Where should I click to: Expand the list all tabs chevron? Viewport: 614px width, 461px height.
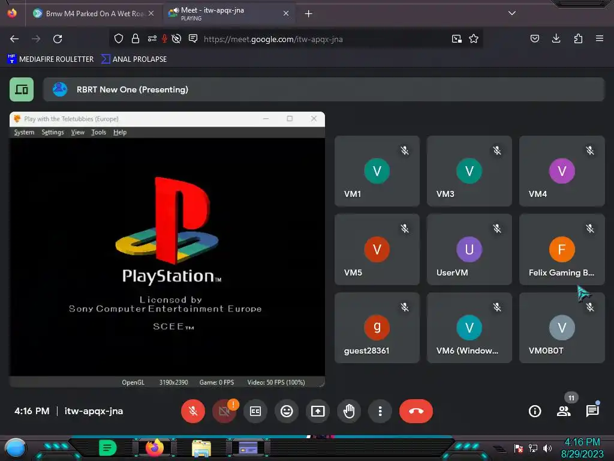[512, 13]
